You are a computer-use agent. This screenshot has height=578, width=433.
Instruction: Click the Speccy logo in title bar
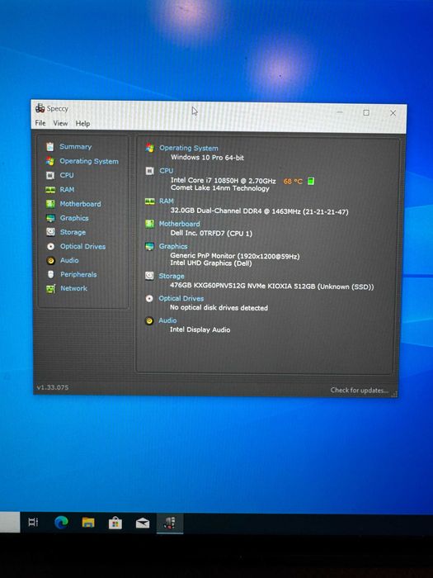[x=40, y=108]
